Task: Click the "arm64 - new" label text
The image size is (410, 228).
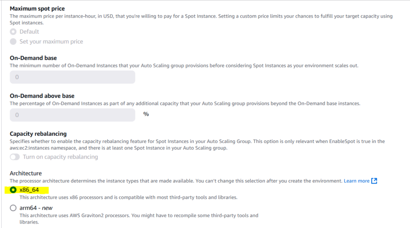Action: point(36,208)
